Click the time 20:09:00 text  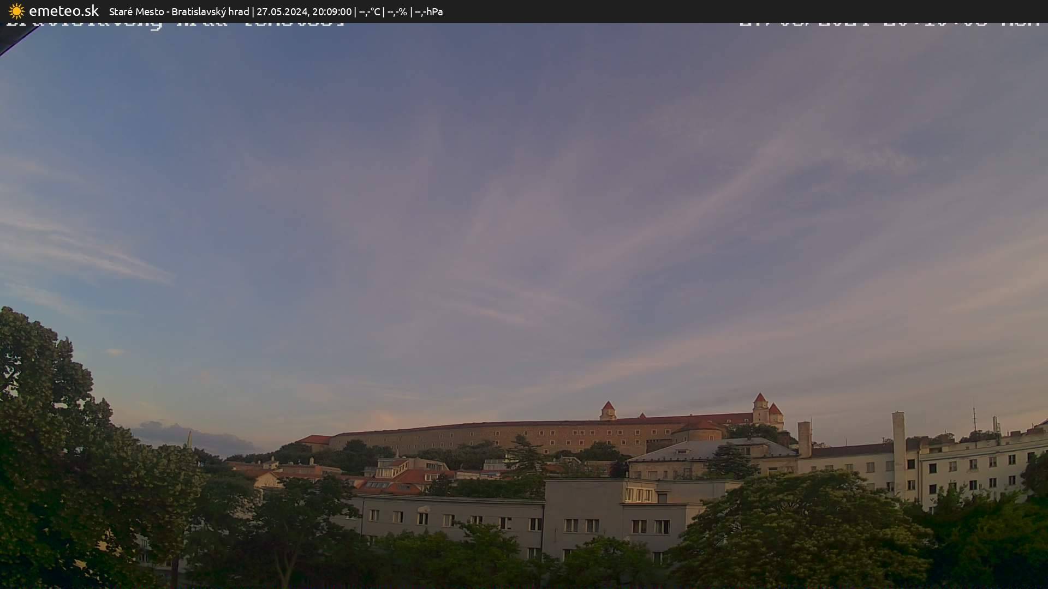pos(333,11)
